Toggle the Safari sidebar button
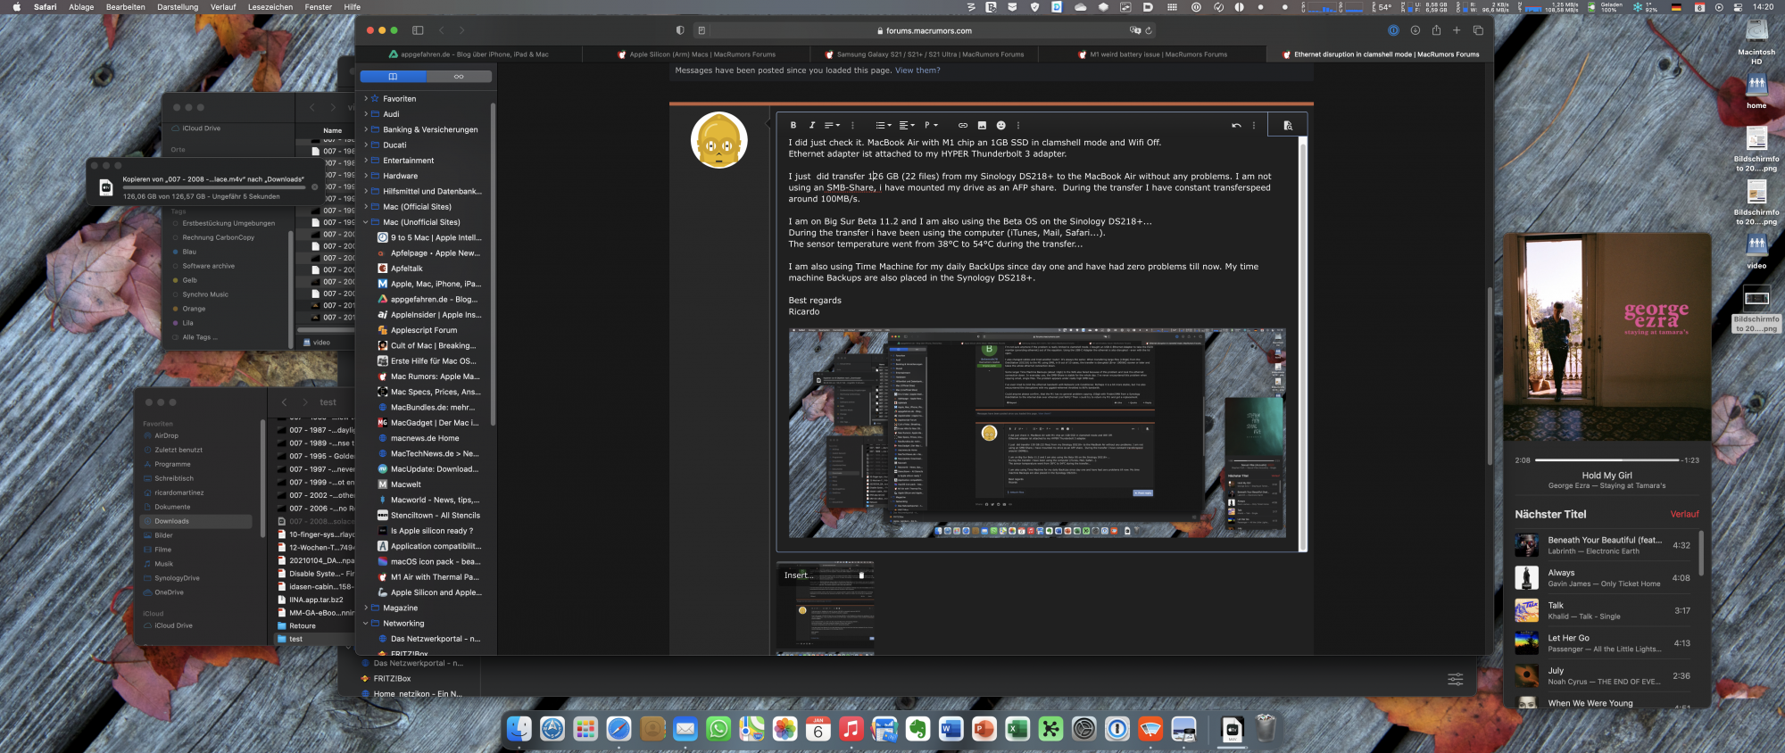The image size is (1785, 753). coord(418,30)
